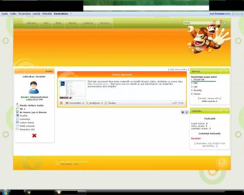Click the orange square icon at the entry footer start
244x195 pixels.
[61, 103]
